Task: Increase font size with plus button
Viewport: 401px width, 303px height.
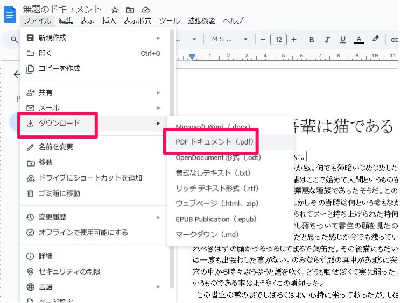Action: [x=294, y=39]
